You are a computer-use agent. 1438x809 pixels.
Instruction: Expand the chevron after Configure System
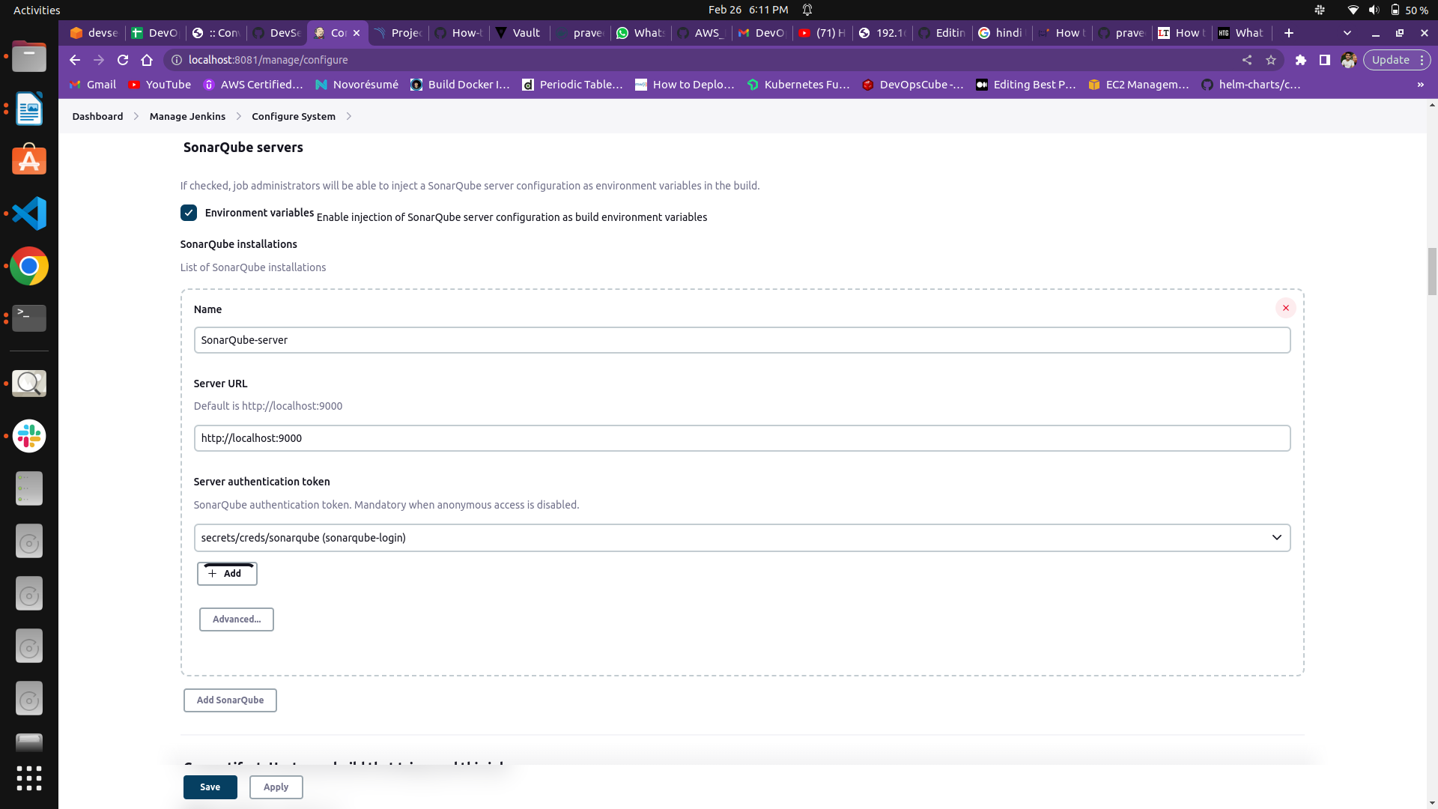point(349,116)
